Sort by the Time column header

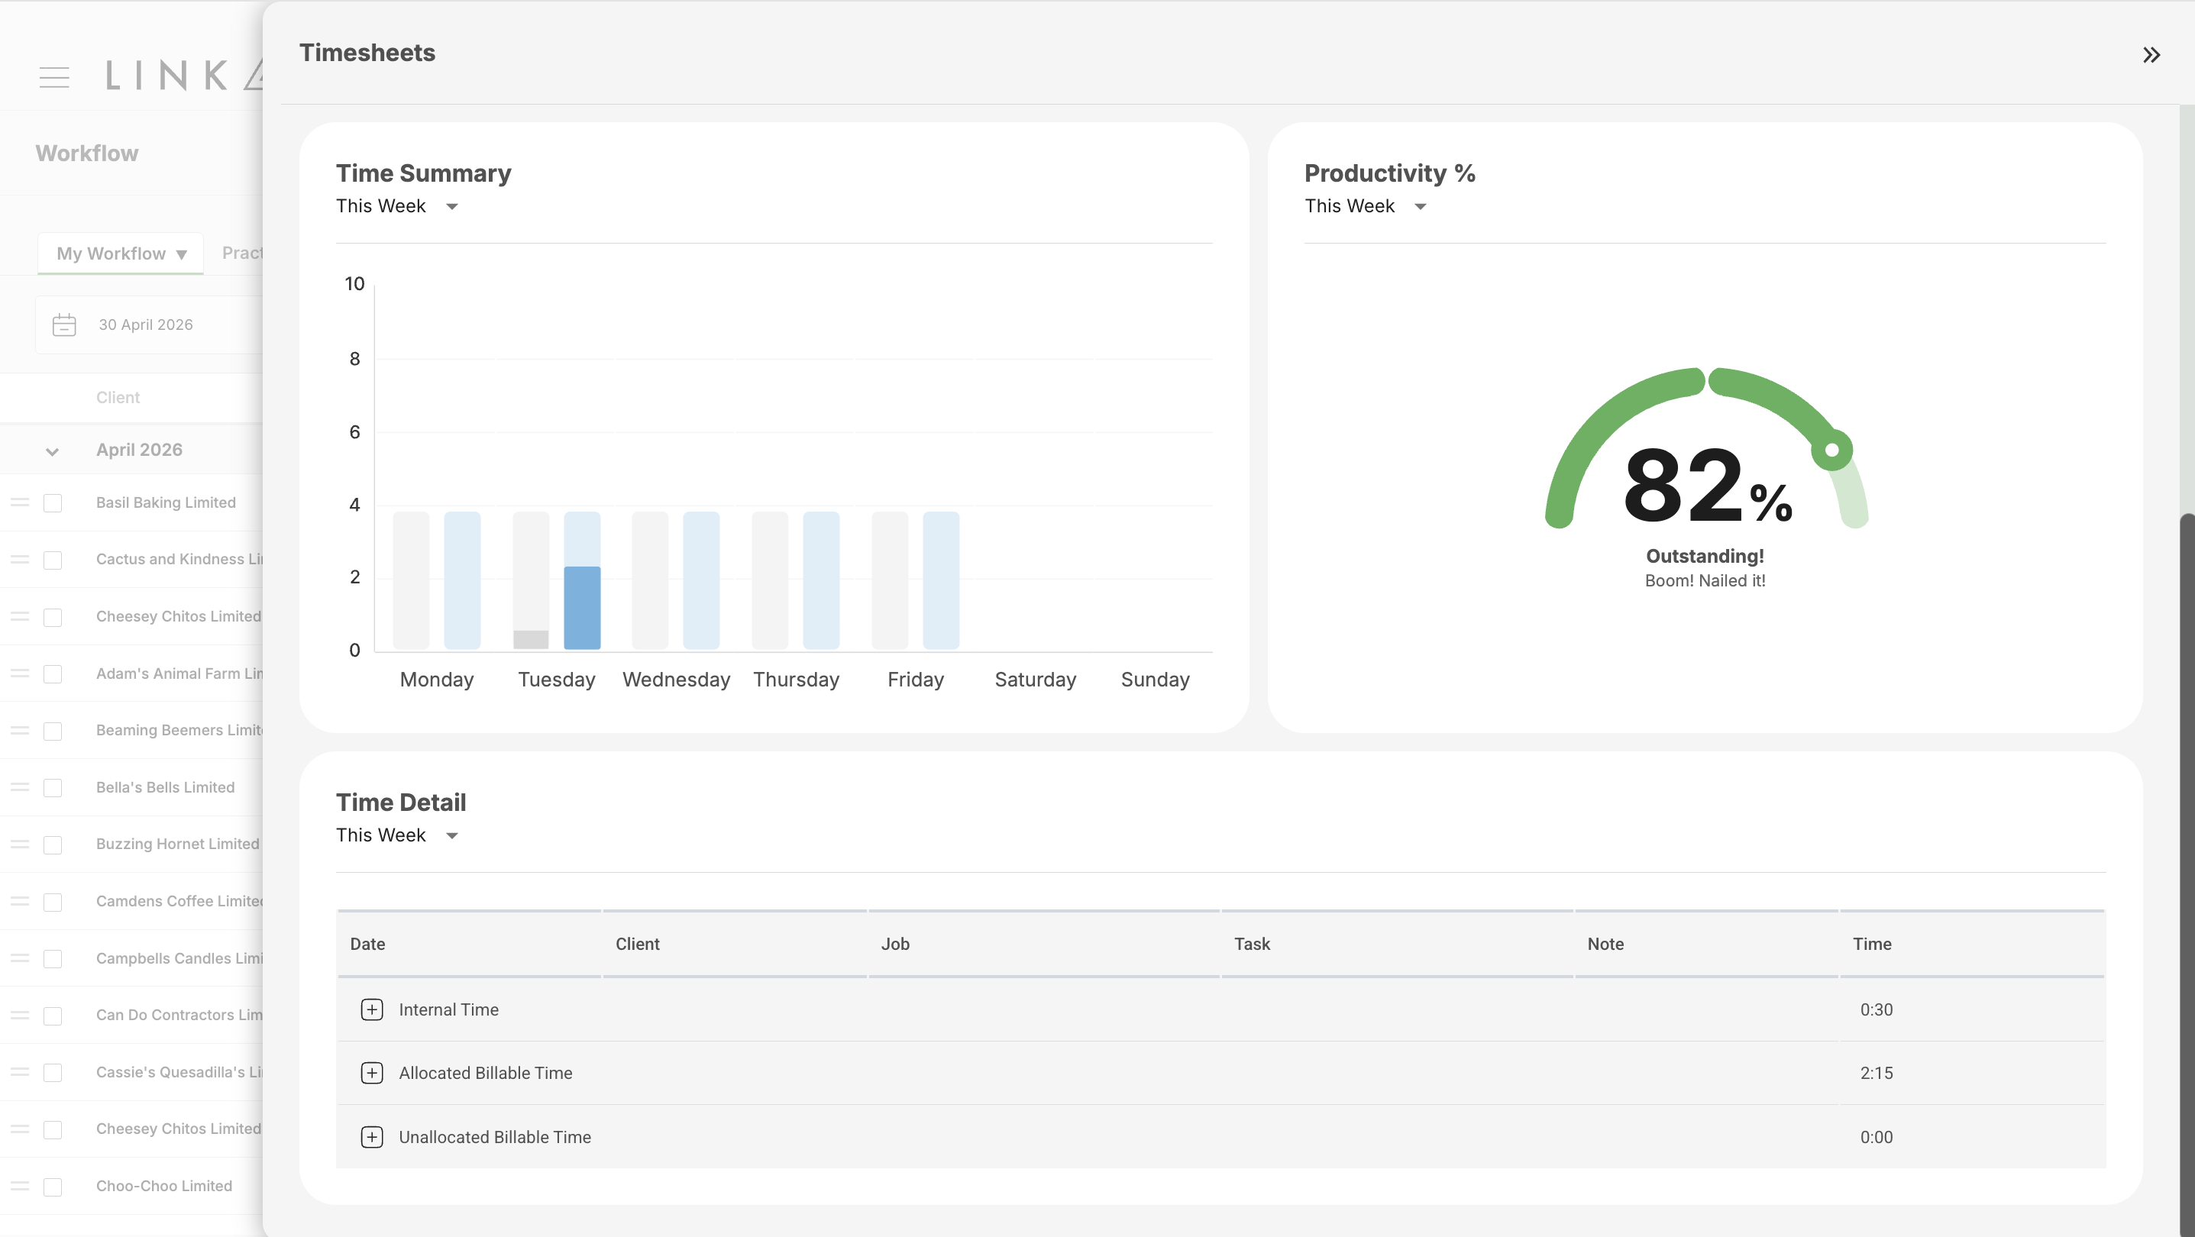[1872, 944]
